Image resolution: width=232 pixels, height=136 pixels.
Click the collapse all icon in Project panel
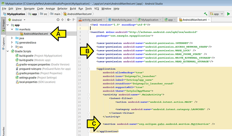[63, 20]
